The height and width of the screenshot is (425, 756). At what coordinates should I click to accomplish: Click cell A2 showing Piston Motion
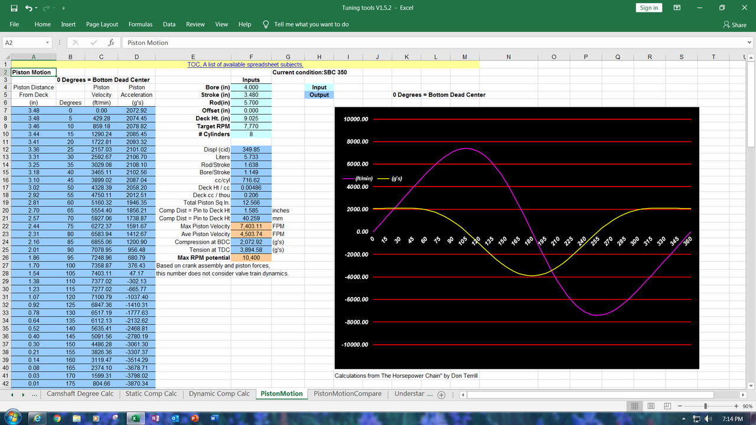[x=33, y=71]
